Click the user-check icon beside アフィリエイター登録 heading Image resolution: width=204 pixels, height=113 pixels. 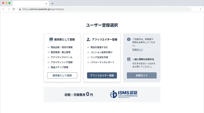click(88, 39)
